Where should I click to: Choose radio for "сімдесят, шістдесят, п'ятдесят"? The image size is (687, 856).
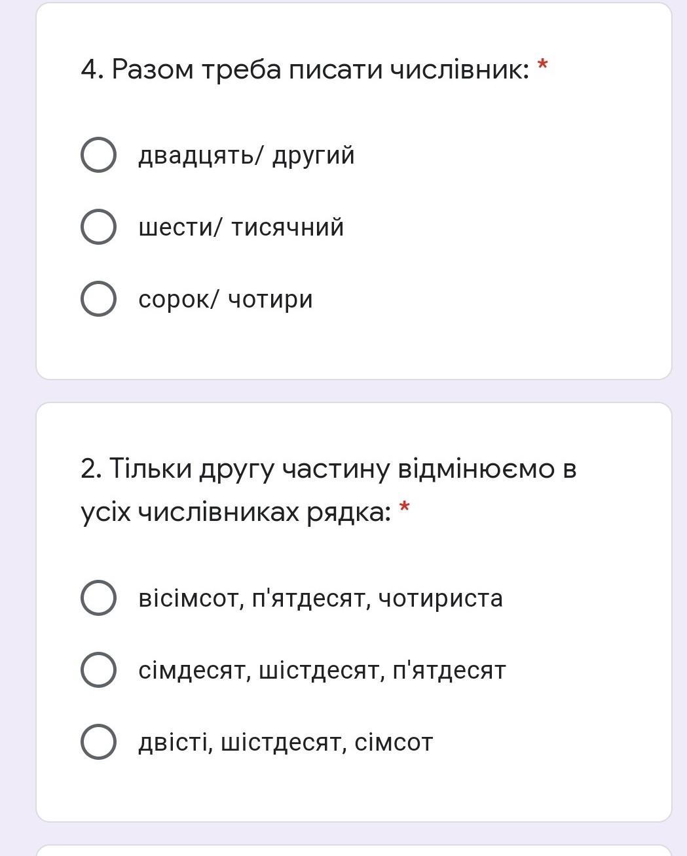click(99, 670)
